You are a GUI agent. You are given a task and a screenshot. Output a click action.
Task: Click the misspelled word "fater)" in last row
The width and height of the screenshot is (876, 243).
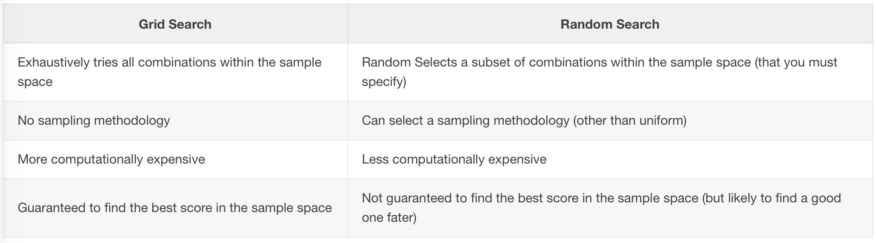point(403,218)
